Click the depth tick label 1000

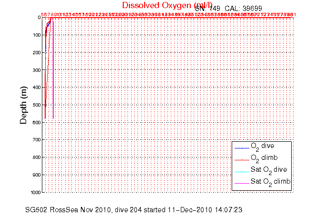[36, 192]
